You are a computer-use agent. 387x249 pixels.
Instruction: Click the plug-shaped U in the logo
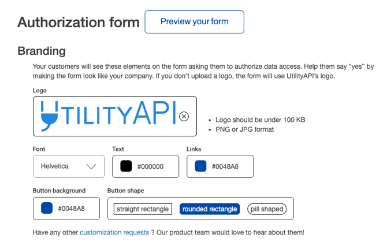click(48, 116)
